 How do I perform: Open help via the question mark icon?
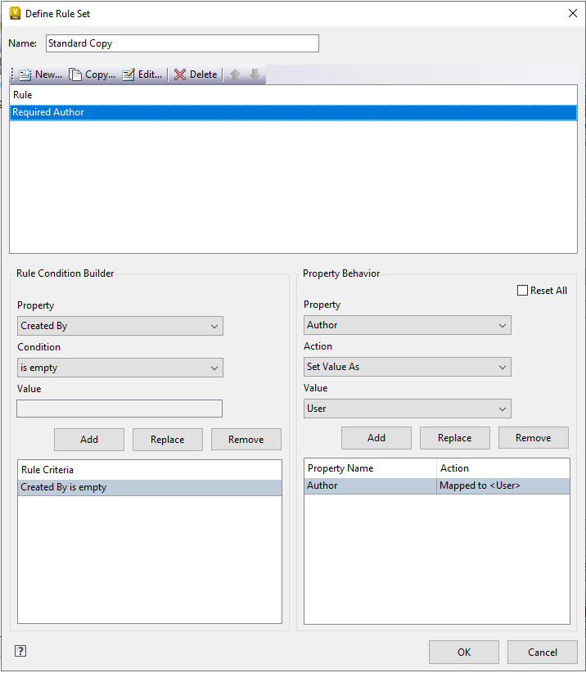point(20,651)
